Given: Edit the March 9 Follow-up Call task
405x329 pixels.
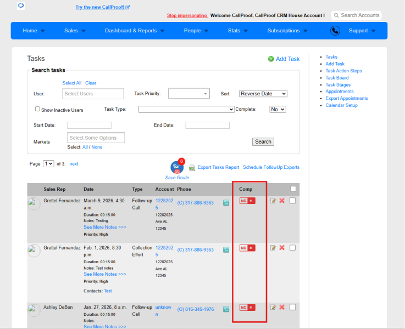Looking at the screenshot, I should point(273,201).
